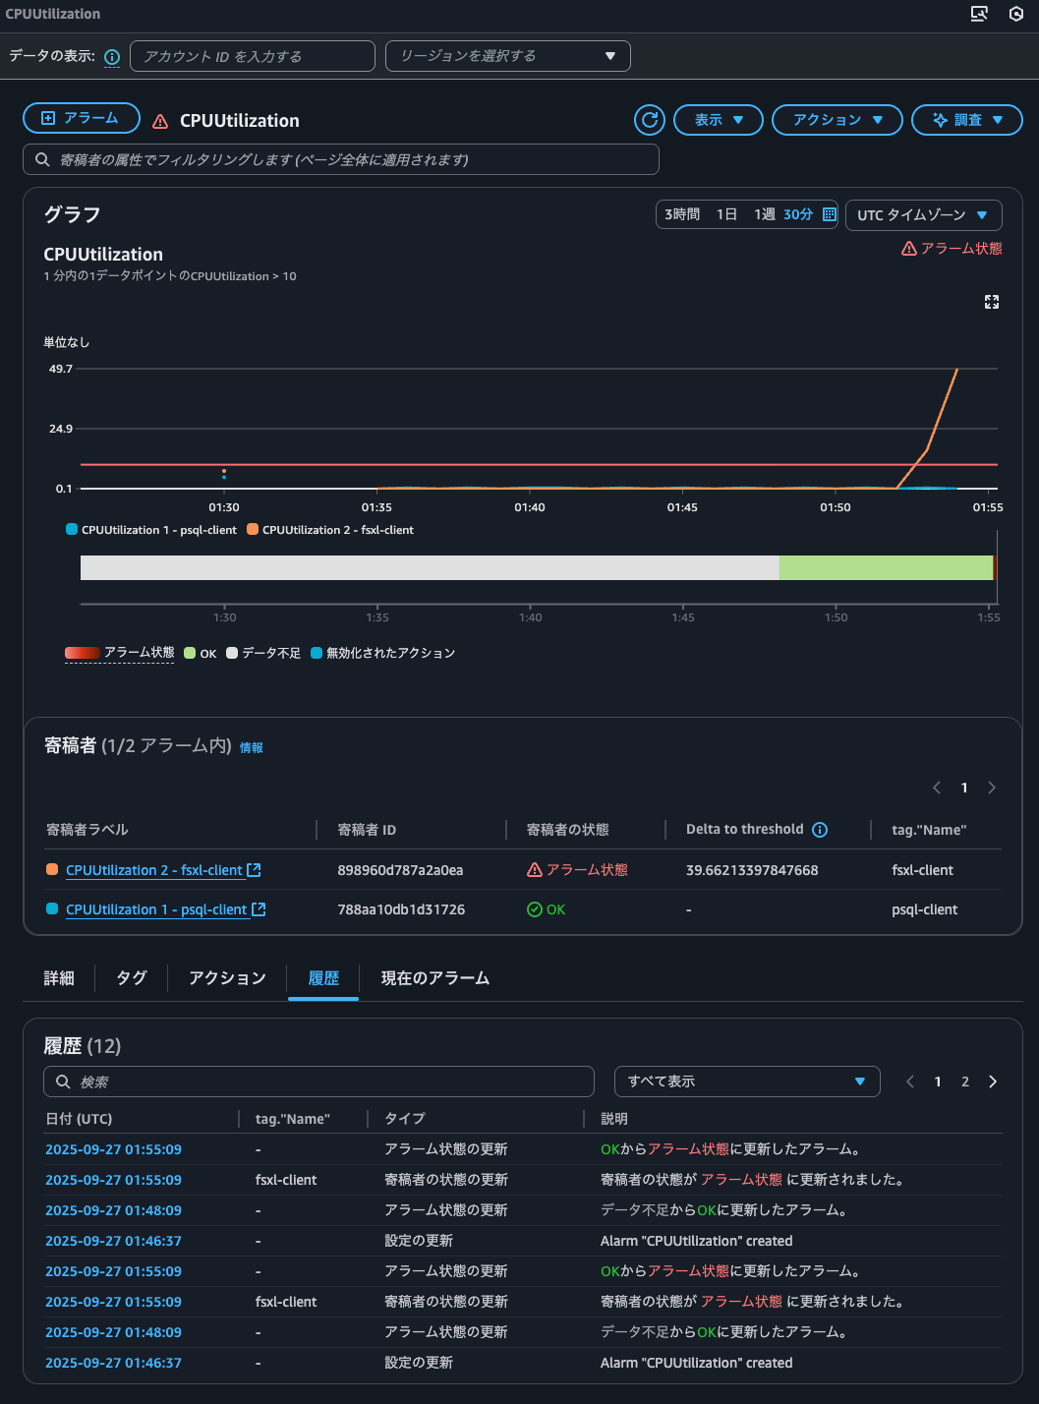Select the 1日 time range
The height and width of the screenshot is (1404, 1039).
[726, 214]
